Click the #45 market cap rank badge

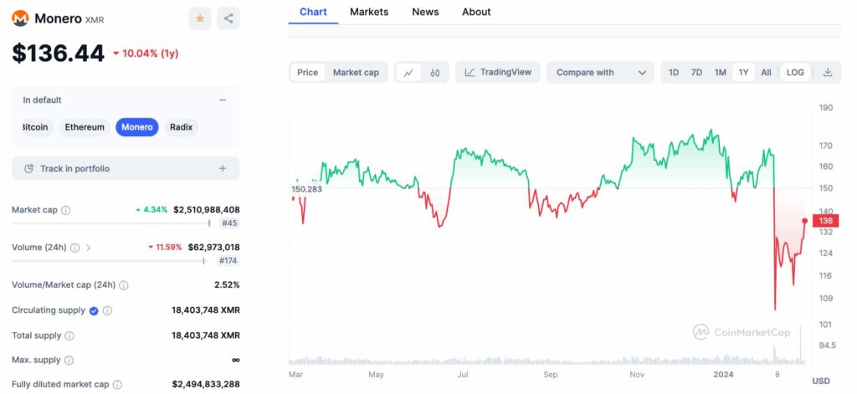coord(229,223)
